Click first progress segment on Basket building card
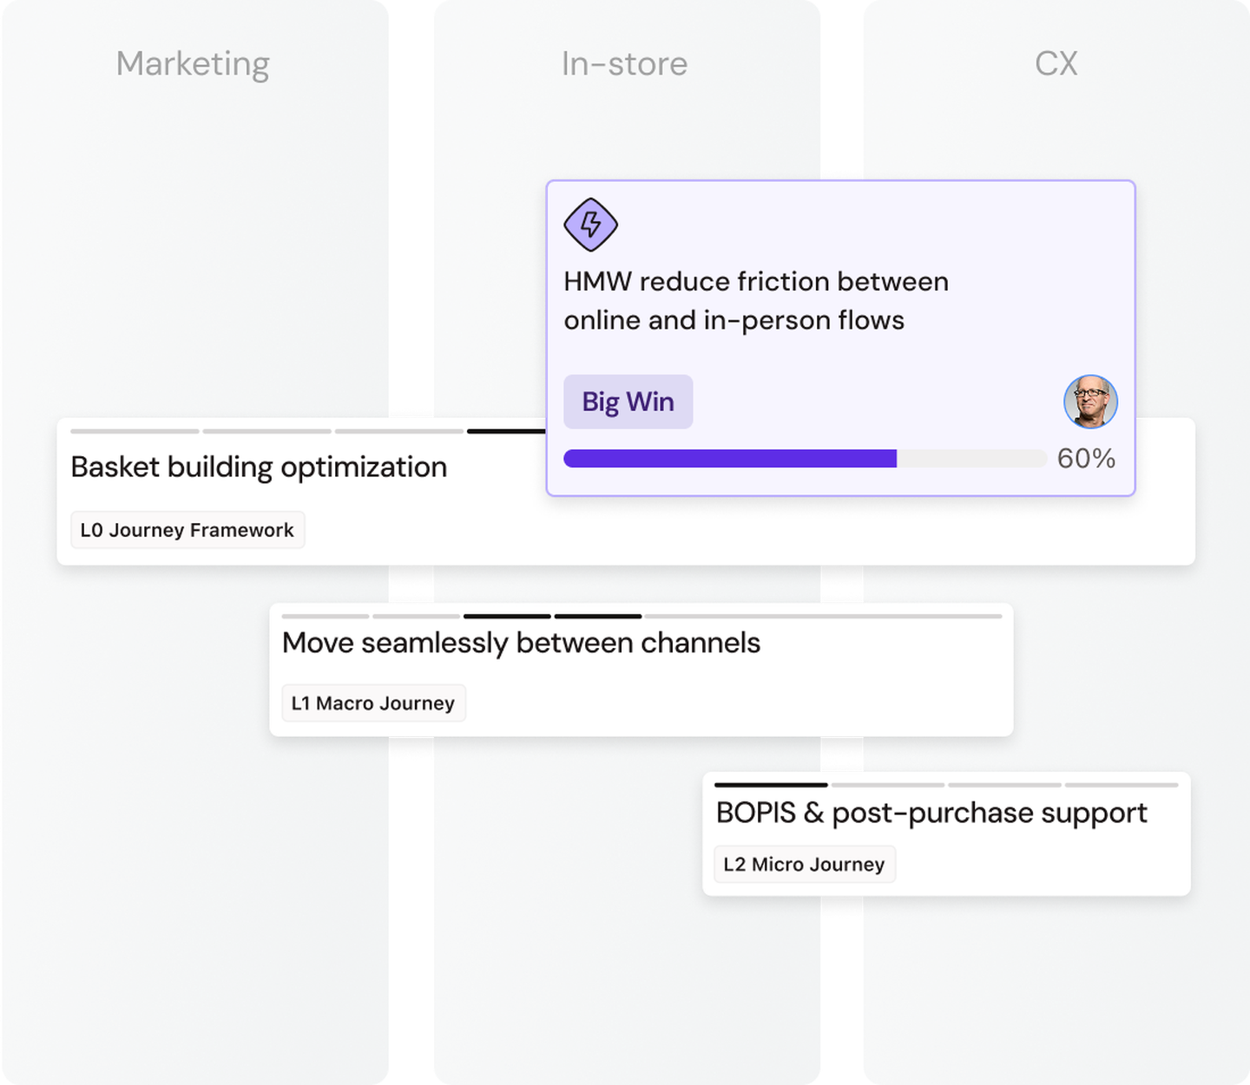This screenshot has height=1085, width=1250. pos(135,431)
